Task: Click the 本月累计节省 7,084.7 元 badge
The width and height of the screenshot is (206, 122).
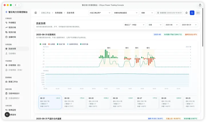Action: click(x=173, y=35)
